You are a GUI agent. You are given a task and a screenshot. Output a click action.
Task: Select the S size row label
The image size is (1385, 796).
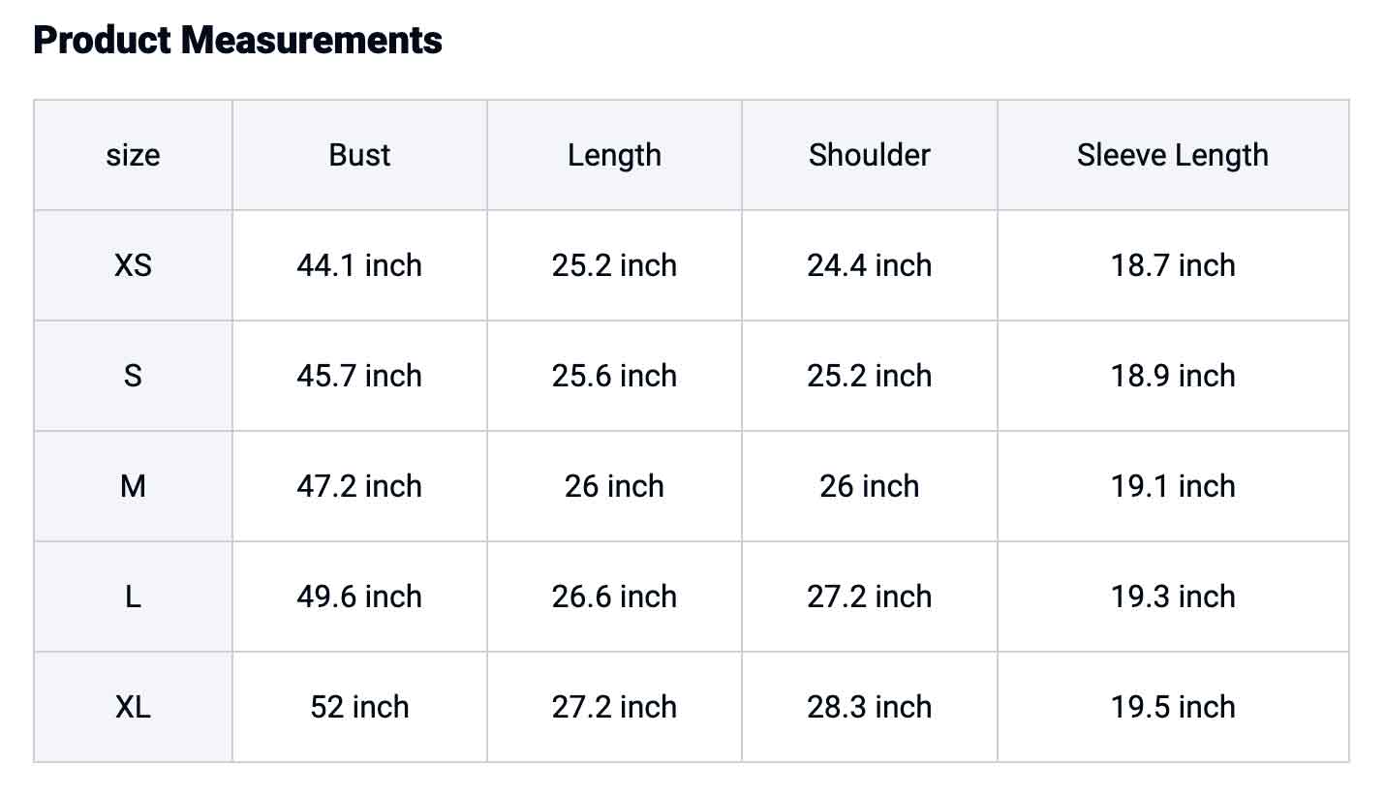(x=134, y=376)
